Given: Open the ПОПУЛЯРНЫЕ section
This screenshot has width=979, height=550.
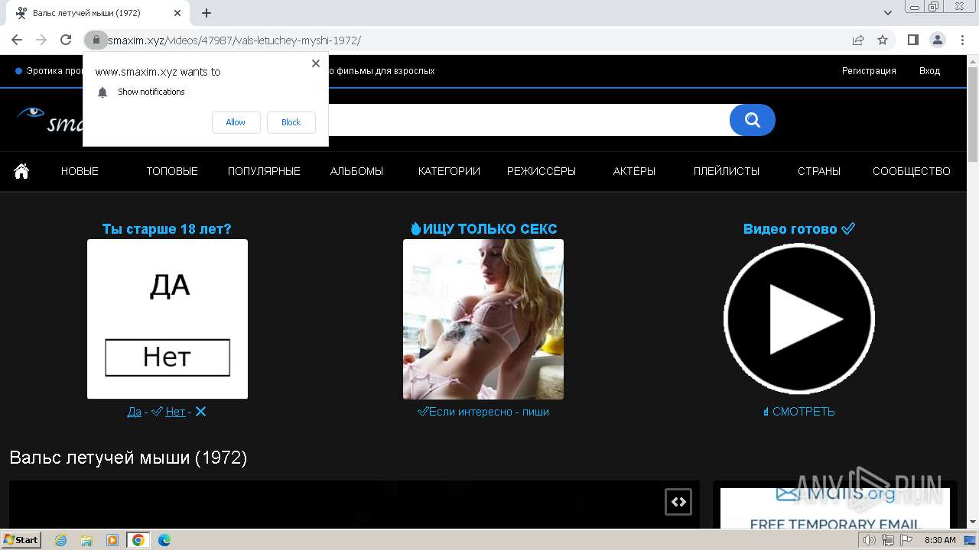Looking at the screenshot, I should click(264, 171).
